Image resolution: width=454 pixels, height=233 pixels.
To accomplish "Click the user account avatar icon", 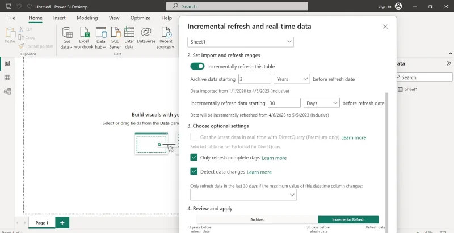I will click(x=398, y=6).
